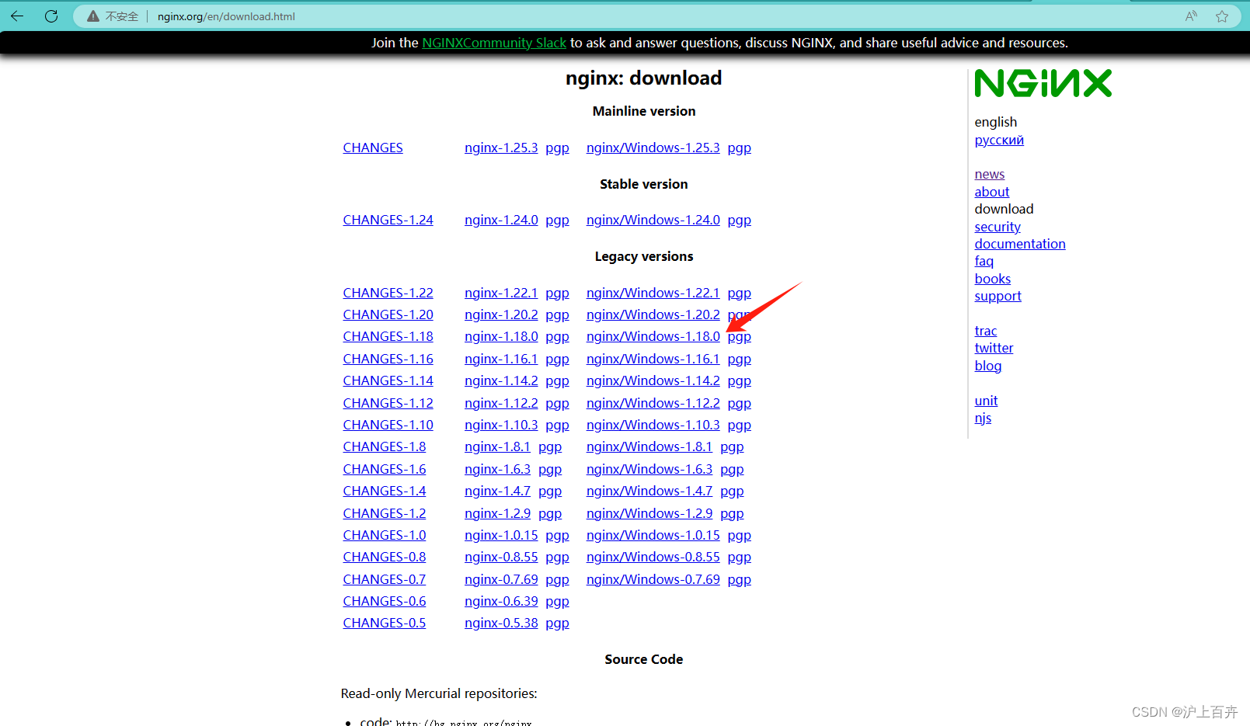Download nginx/Windows-1.6.3
Image resolution: width=1250 pixels, height=726 pixels.
[x=649, y=469]
